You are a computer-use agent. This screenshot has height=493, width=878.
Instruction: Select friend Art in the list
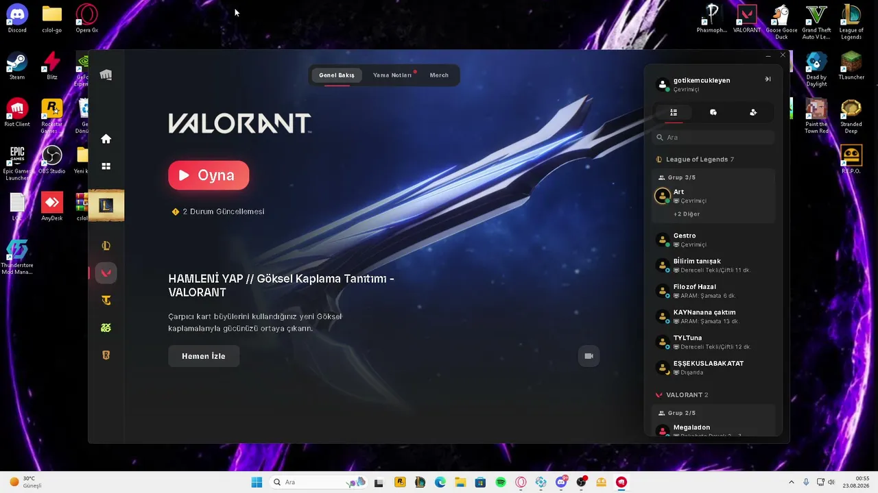pyautogui.click(x=713, y=196)
